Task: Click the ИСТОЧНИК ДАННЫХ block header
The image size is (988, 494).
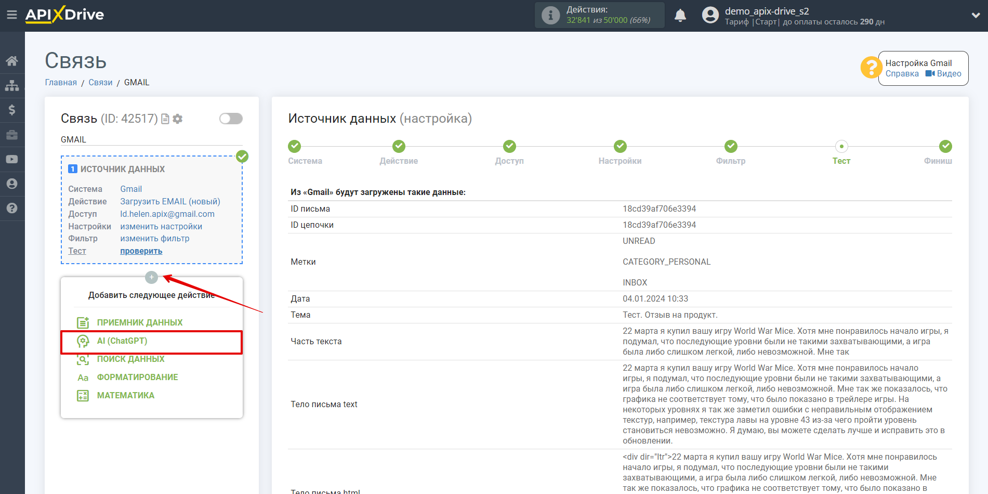Action: click(x=123, y=169)
